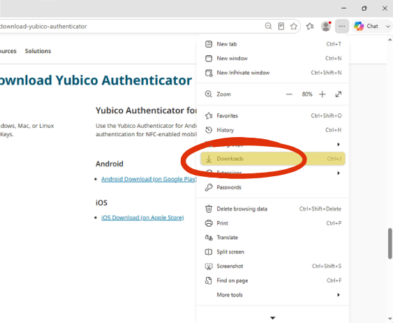The height and width of the screenshot is (323, 393).
Task: Choose Translate menu entry
Action: coord(273,238)
